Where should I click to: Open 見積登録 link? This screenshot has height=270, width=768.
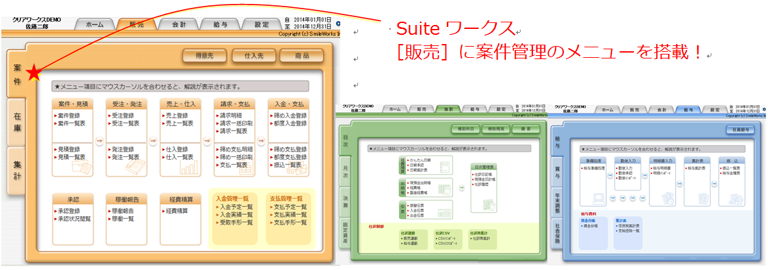coord(68,149)
